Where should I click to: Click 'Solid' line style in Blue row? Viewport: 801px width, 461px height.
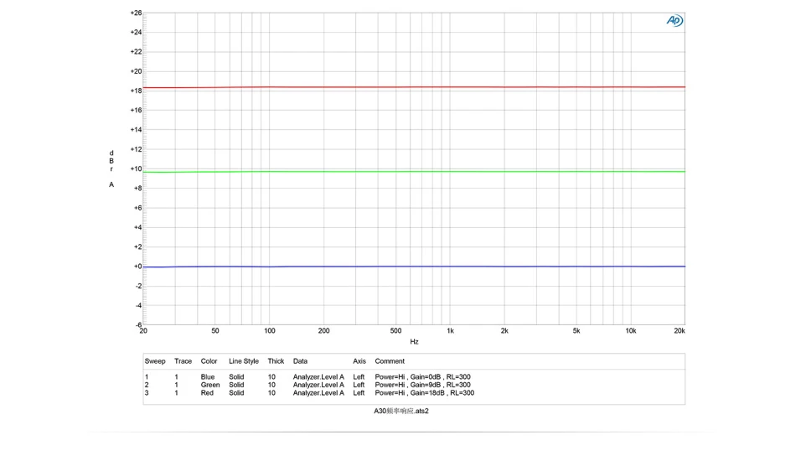coord(236,376)
